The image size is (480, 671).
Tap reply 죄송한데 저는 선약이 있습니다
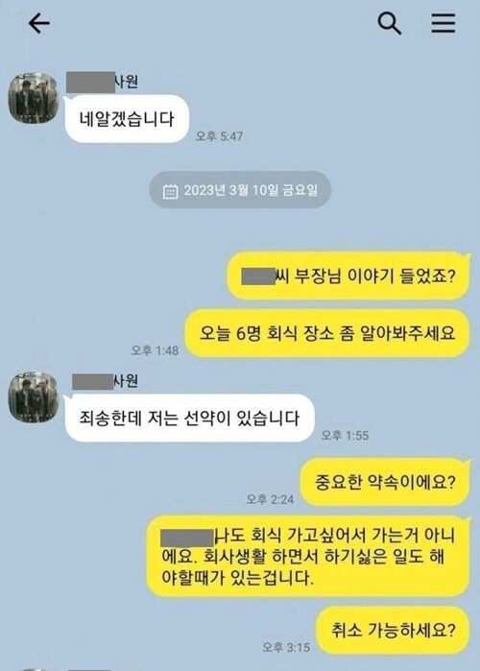(x=189, y=418)
